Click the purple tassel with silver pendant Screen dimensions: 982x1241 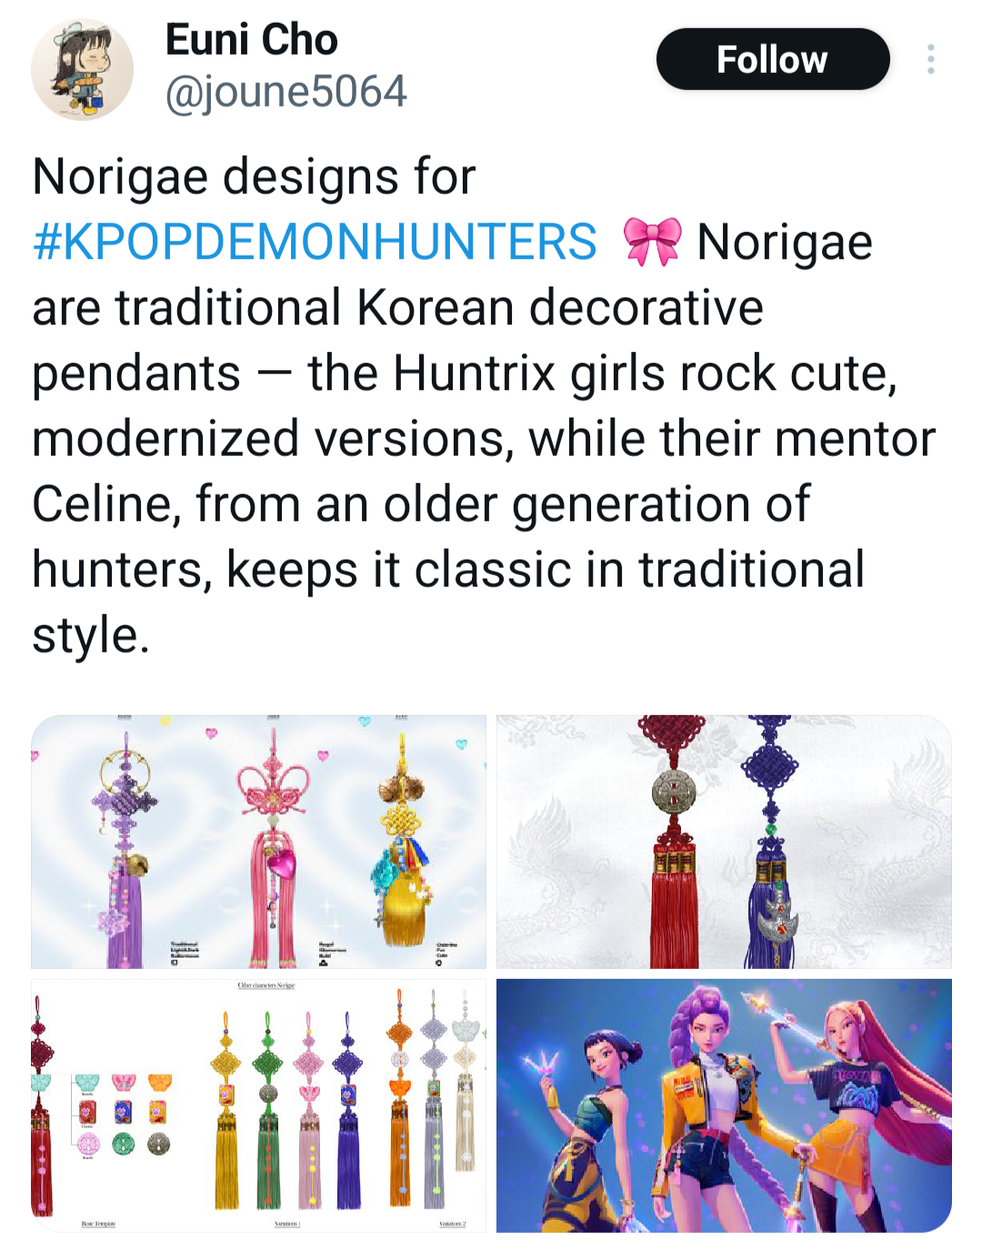[x=773, y=842]
